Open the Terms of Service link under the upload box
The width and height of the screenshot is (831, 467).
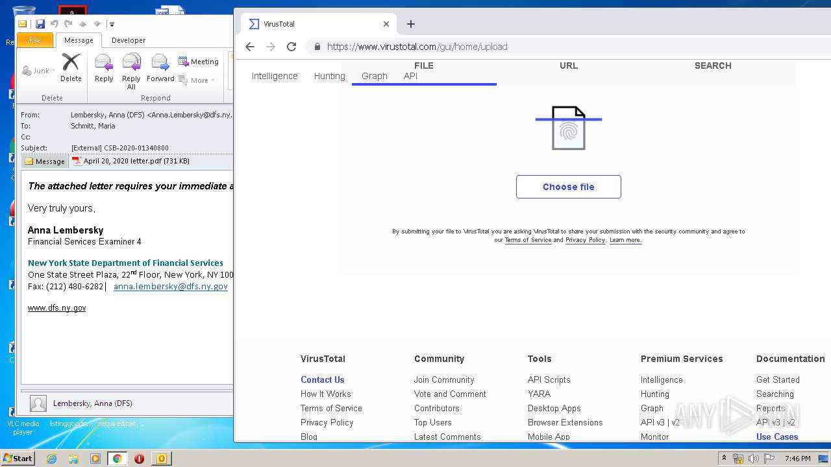[x=528, y=240]
